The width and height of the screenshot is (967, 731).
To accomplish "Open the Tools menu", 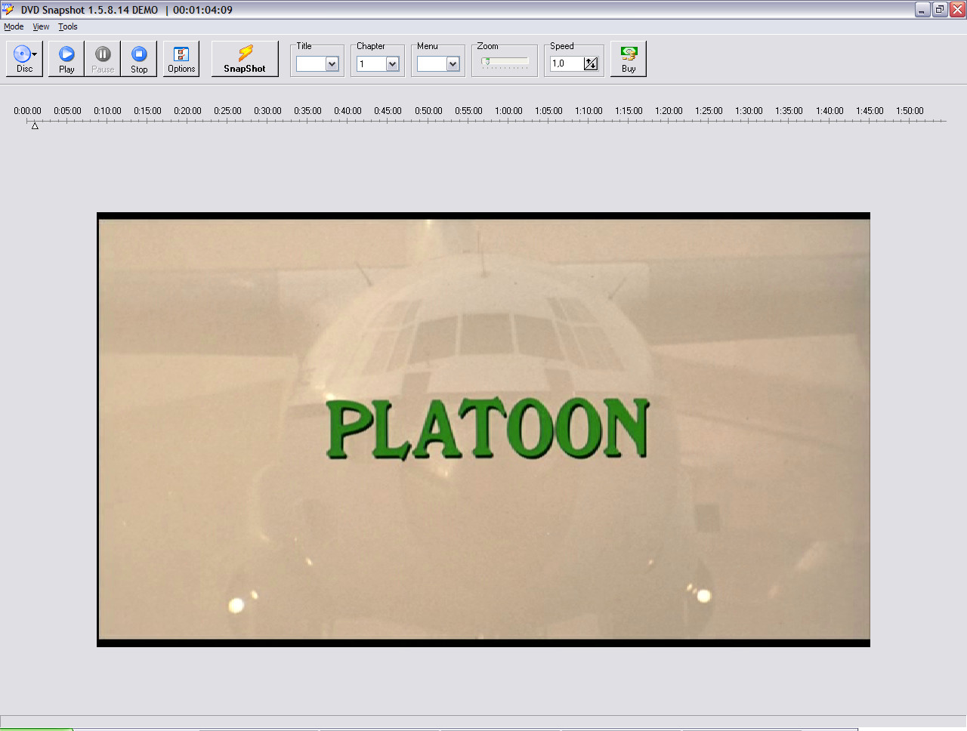I will point(68,26).
